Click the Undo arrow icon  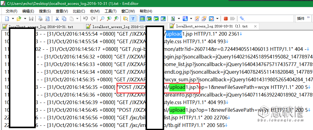point(86,19)
